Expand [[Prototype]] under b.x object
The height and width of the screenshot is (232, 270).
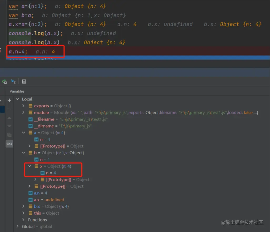pyautogui.click(x=36, y=180)
